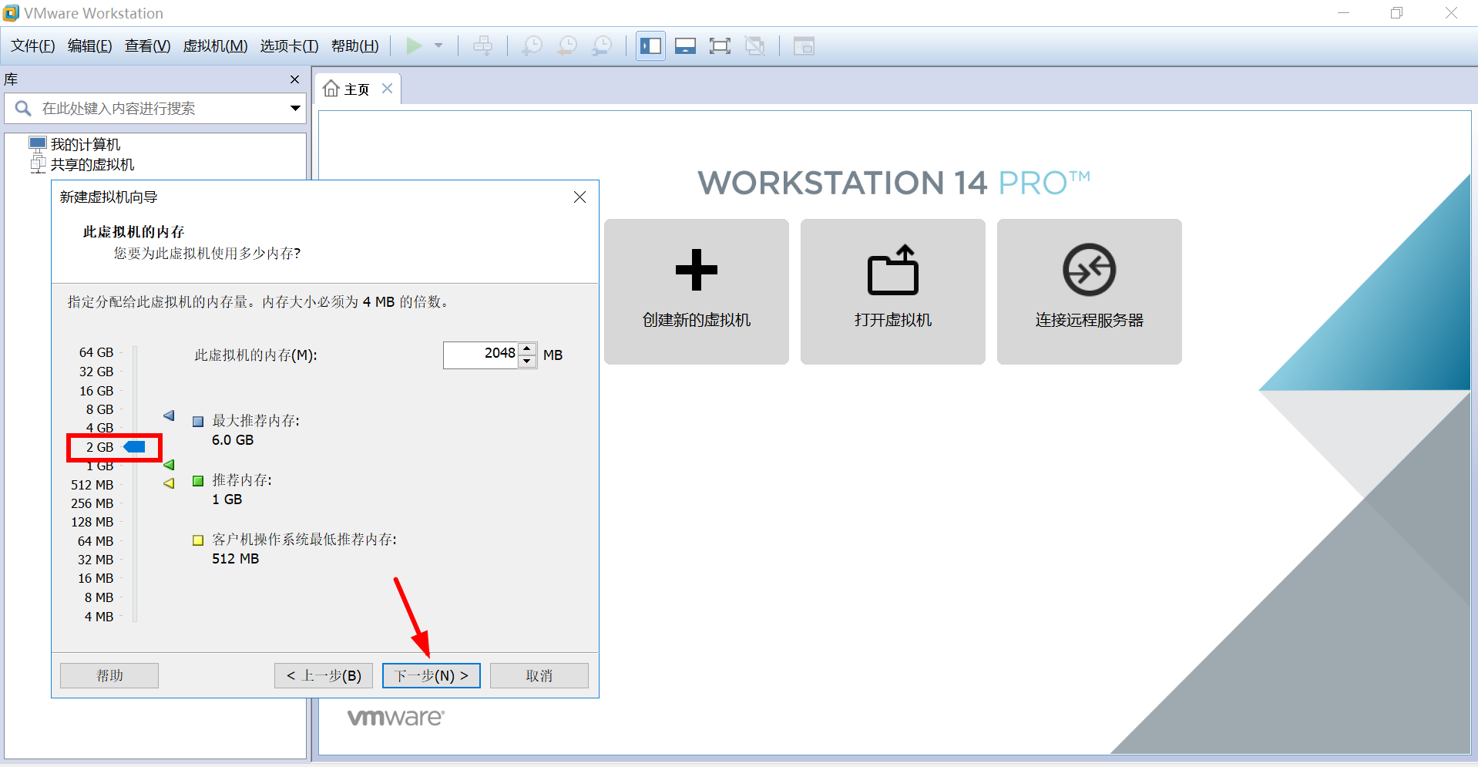Viewport: 1478px width, 767px height.
Task: Click the blue 最大推荐内存 legend square
Action: coord(198,422)
